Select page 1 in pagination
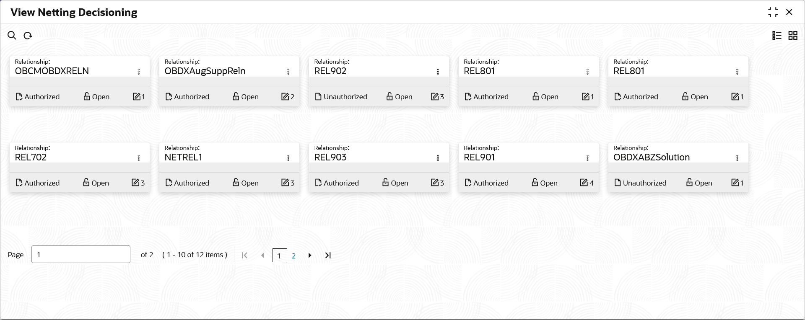 point(279,255)
